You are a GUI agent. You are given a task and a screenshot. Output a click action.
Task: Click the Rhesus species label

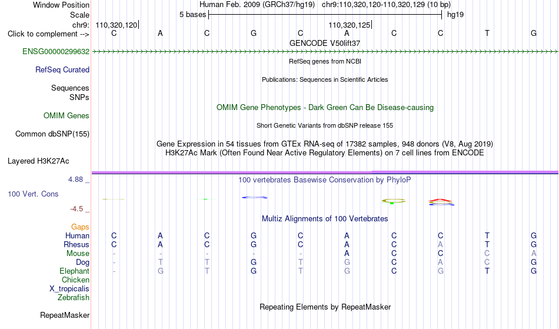tap(76, 245)
